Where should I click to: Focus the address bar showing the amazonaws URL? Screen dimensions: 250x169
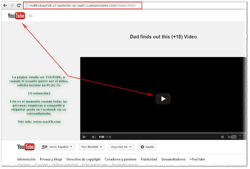tap(82, 5)
